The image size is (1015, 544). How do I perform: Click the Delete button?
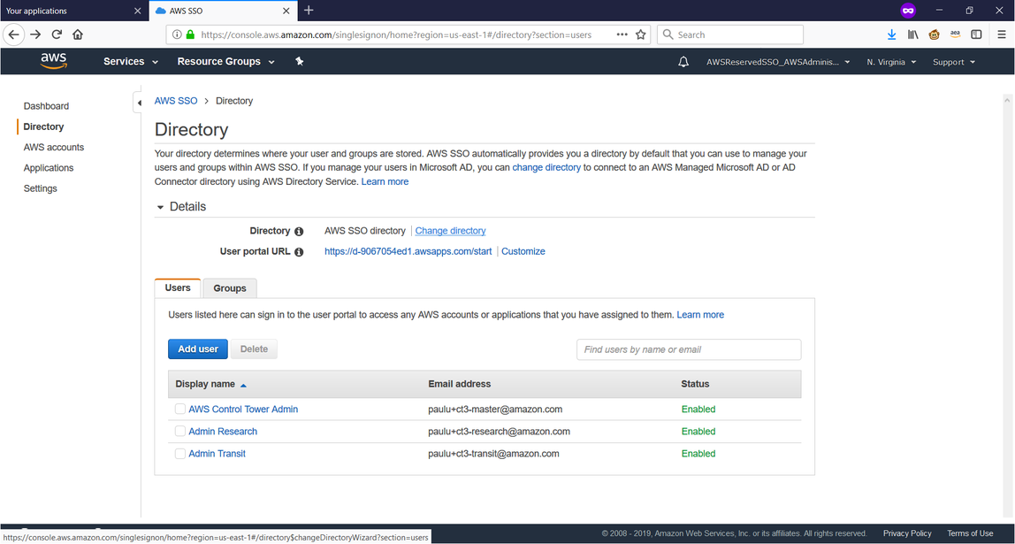click(254, 349)
